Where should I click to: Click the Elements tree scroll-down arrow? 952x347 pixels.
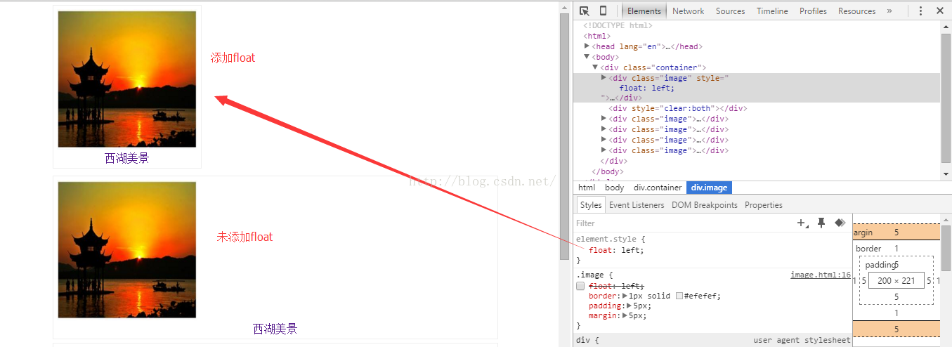point(946,173)
